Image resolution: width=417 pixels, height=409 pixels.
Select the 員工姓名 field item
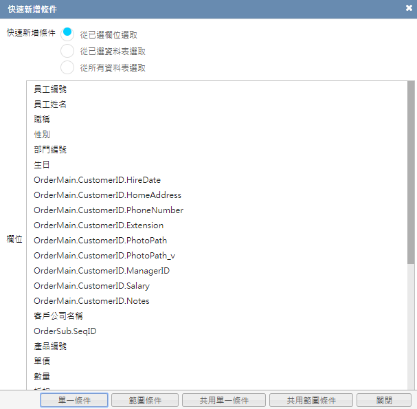(x=50, y=104)
